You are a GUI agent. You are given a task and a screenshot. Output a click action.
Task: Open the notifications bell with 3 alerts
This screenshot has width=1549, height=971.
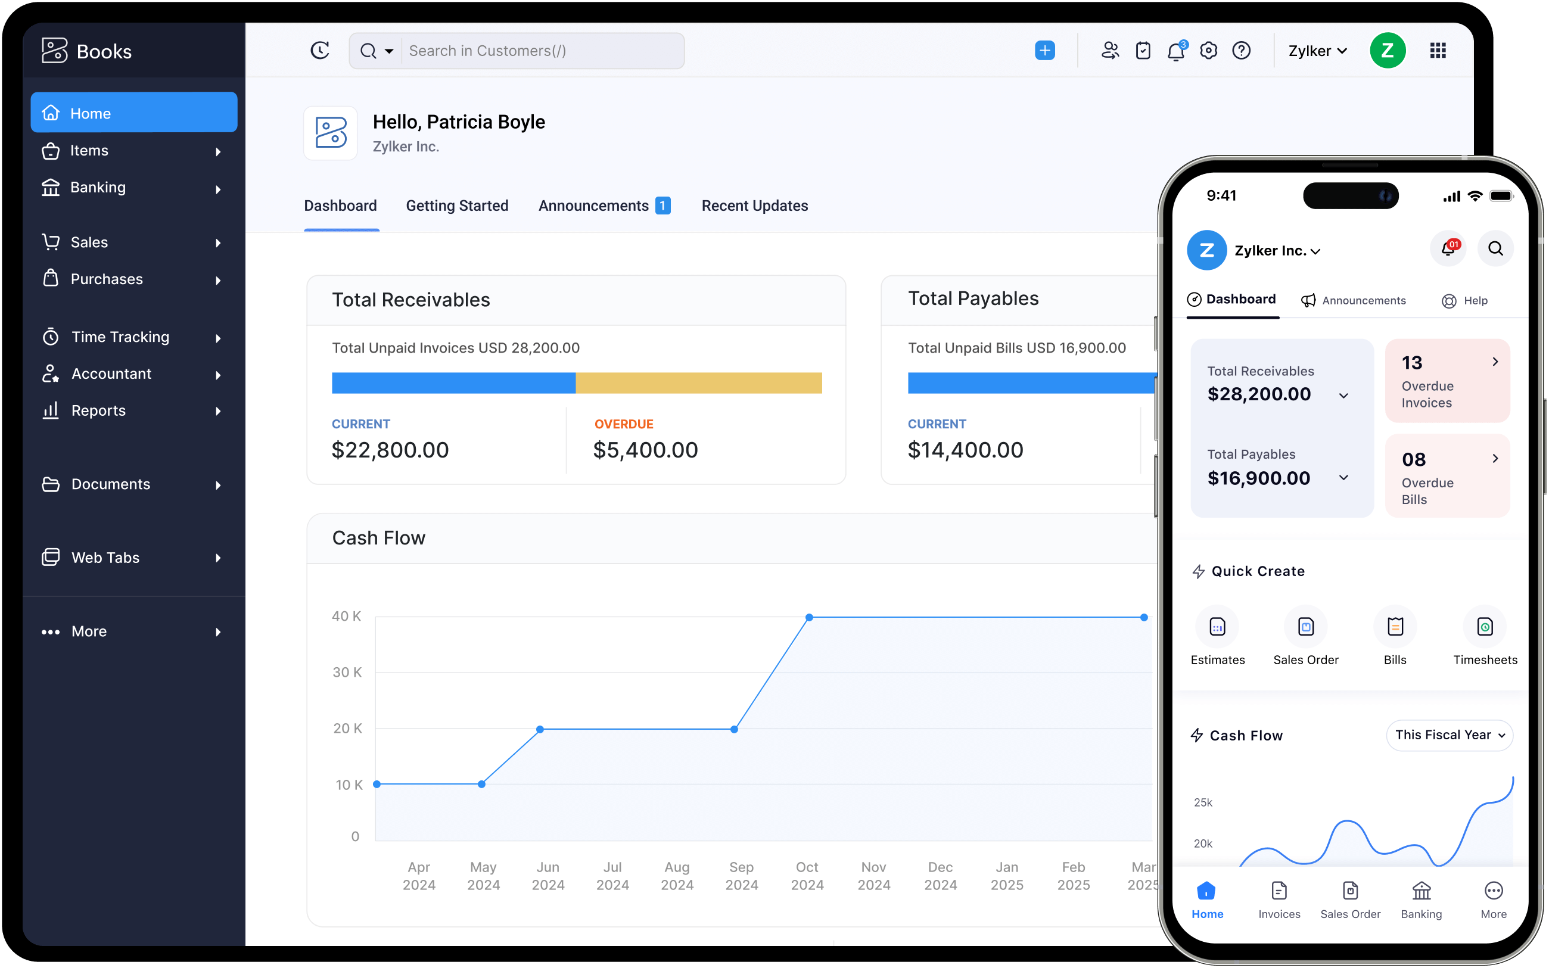tap(1176, 50)
